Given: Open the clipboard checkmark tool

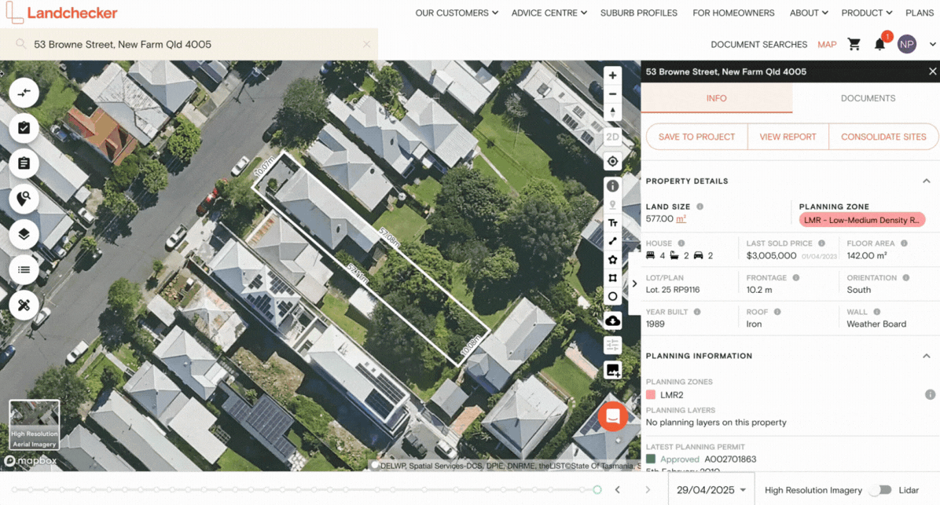Looking at the screenshot, I should pyautogui.click(x=24, y=128).
